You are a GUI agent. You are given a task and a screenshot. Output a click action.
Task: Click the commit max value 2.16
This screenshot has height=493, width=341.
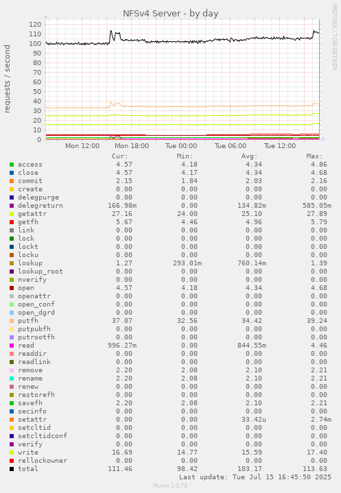[319, 181]
